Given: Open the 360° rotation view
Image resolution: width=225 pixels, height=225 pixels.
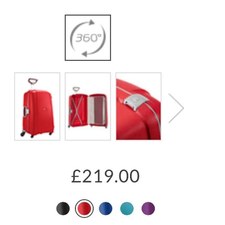Looking at the screenshot, I should tap(88, 38).
